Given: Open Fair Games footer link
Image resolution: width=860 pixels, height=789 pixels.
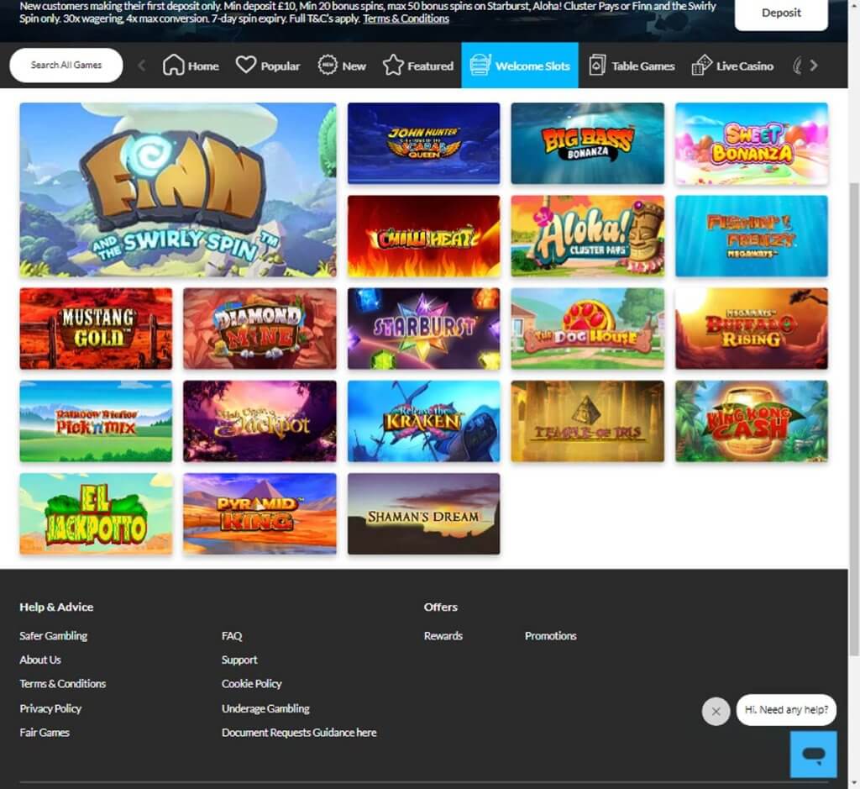Looking at the screenshot, I should tap(45, 733).
